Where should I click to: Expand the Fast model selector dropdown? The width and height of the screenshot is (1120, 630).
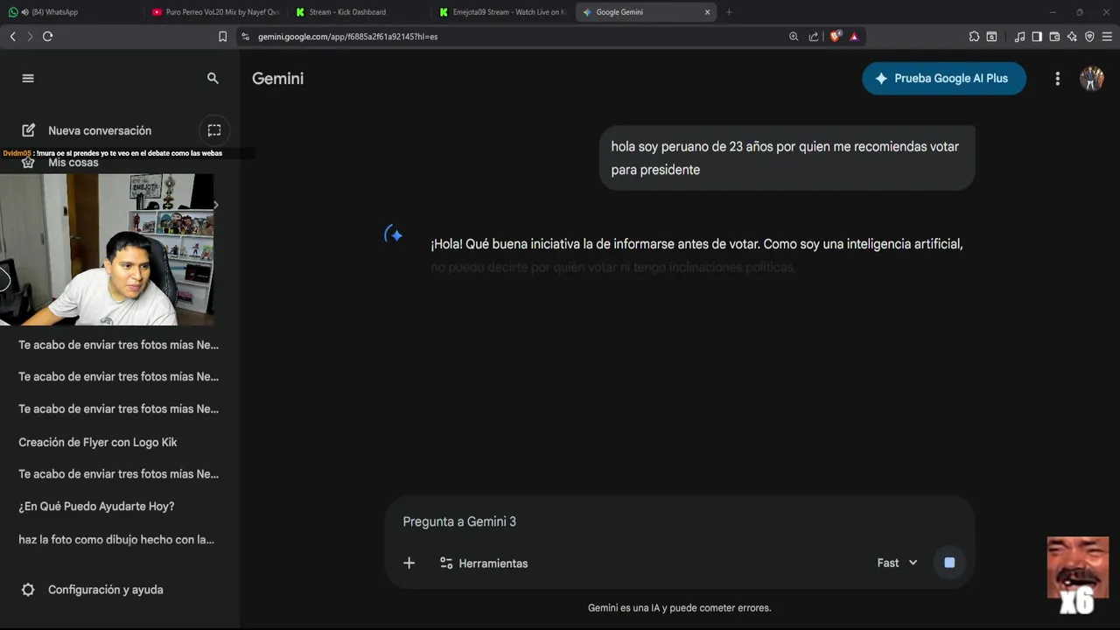tap(898, 563)
